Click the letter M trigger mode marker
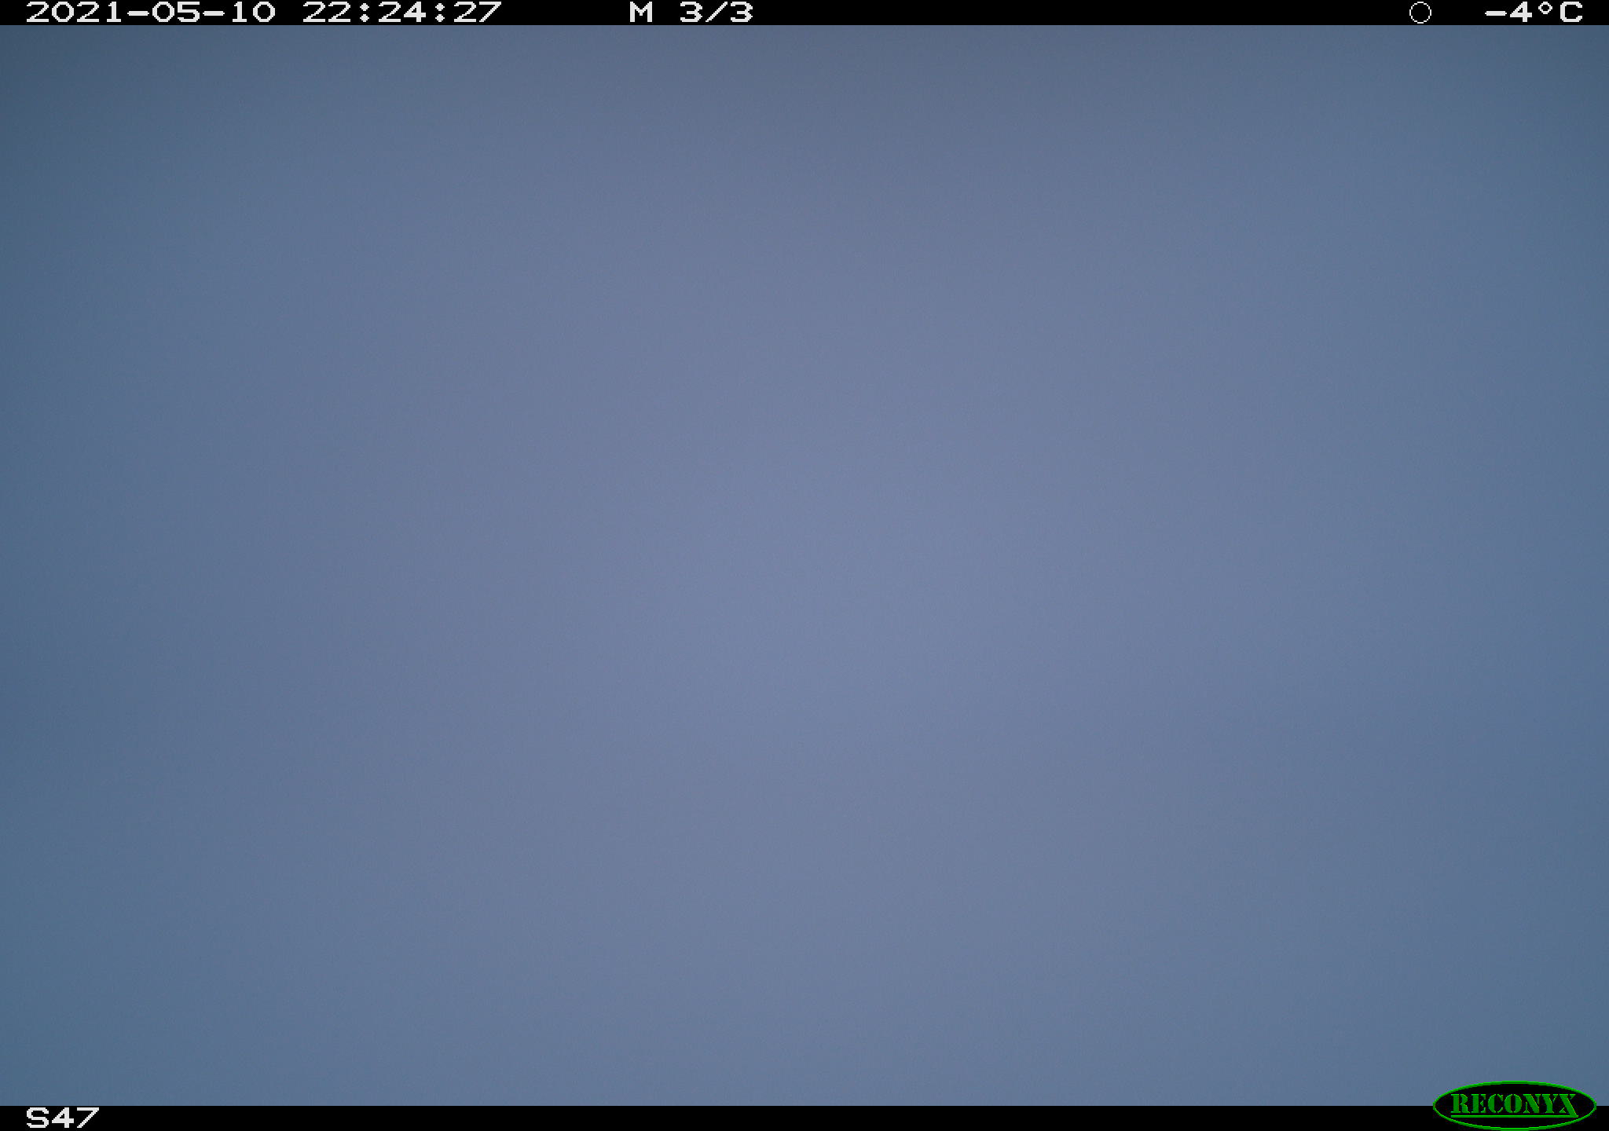This screenshot has width=1609, height=1131. point(641,13)
